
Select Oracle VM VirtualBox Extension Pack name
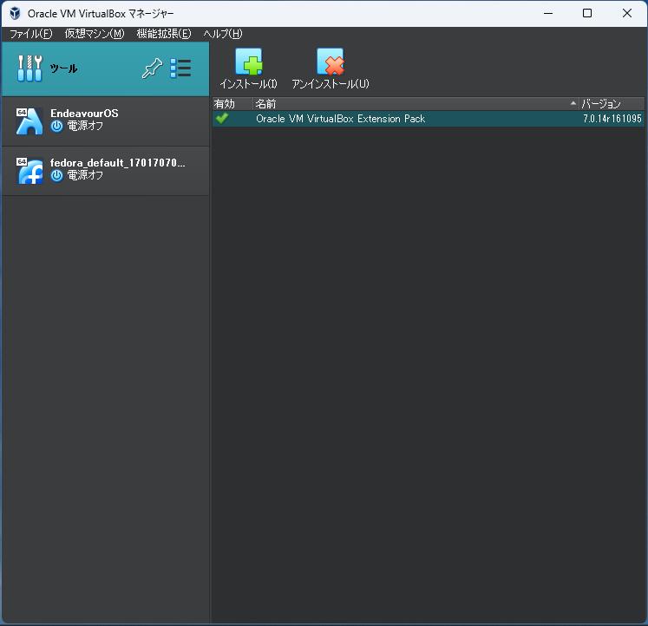click(x=341, y=119)
